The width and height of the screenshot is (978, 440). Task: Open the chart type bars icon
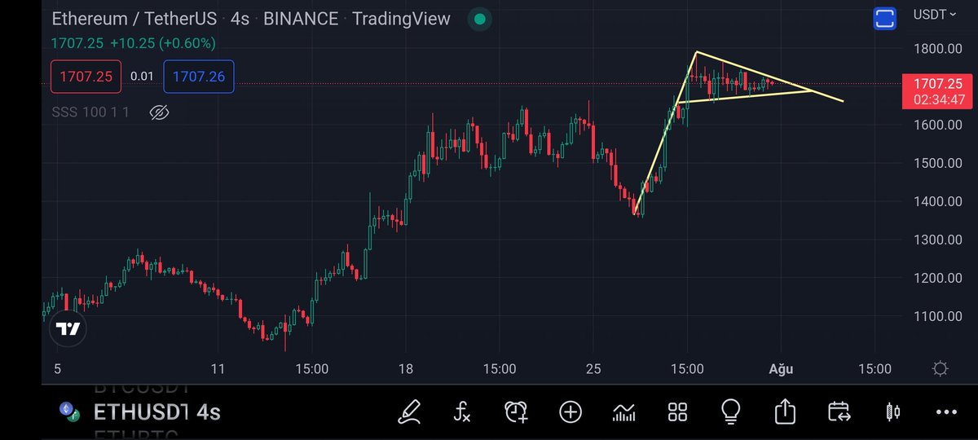pos(623,411)
